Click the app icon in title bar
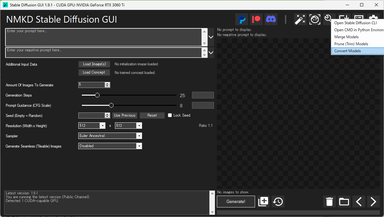This screenshot has height=217, width=384. click(x=5, y=5)
